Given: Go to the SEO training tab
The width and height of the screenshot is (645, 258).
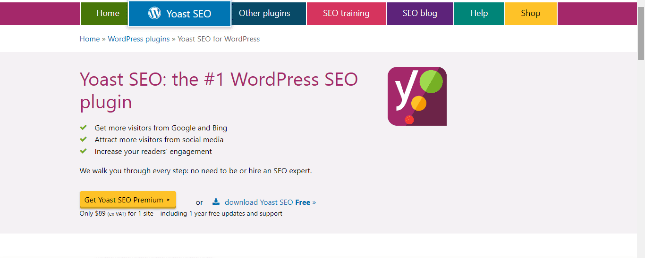Looking at the screenshot, I should click(346, 13).
